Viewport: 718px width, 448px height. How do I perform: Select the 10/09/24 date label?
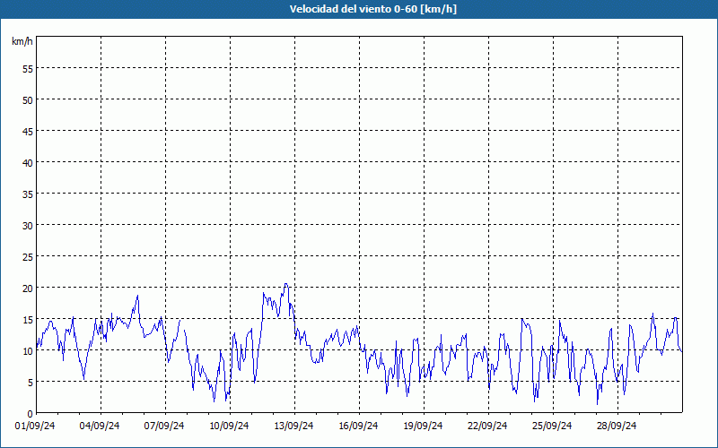coord(229,426)
